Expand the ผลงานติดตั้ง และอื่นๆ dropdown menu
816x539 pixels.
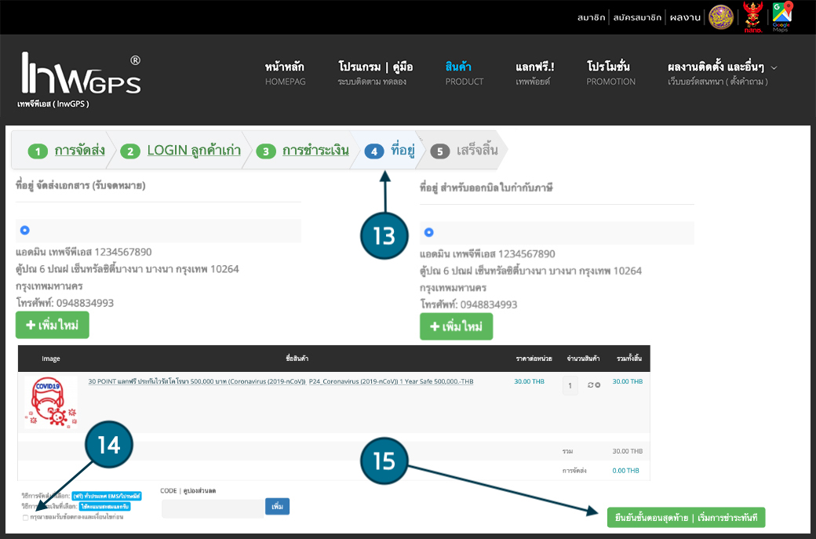click(774, 67)
